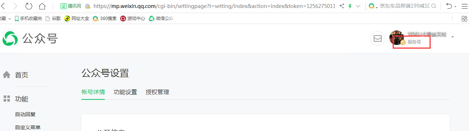Click the forward navigation arrow

tap(15, 6)
